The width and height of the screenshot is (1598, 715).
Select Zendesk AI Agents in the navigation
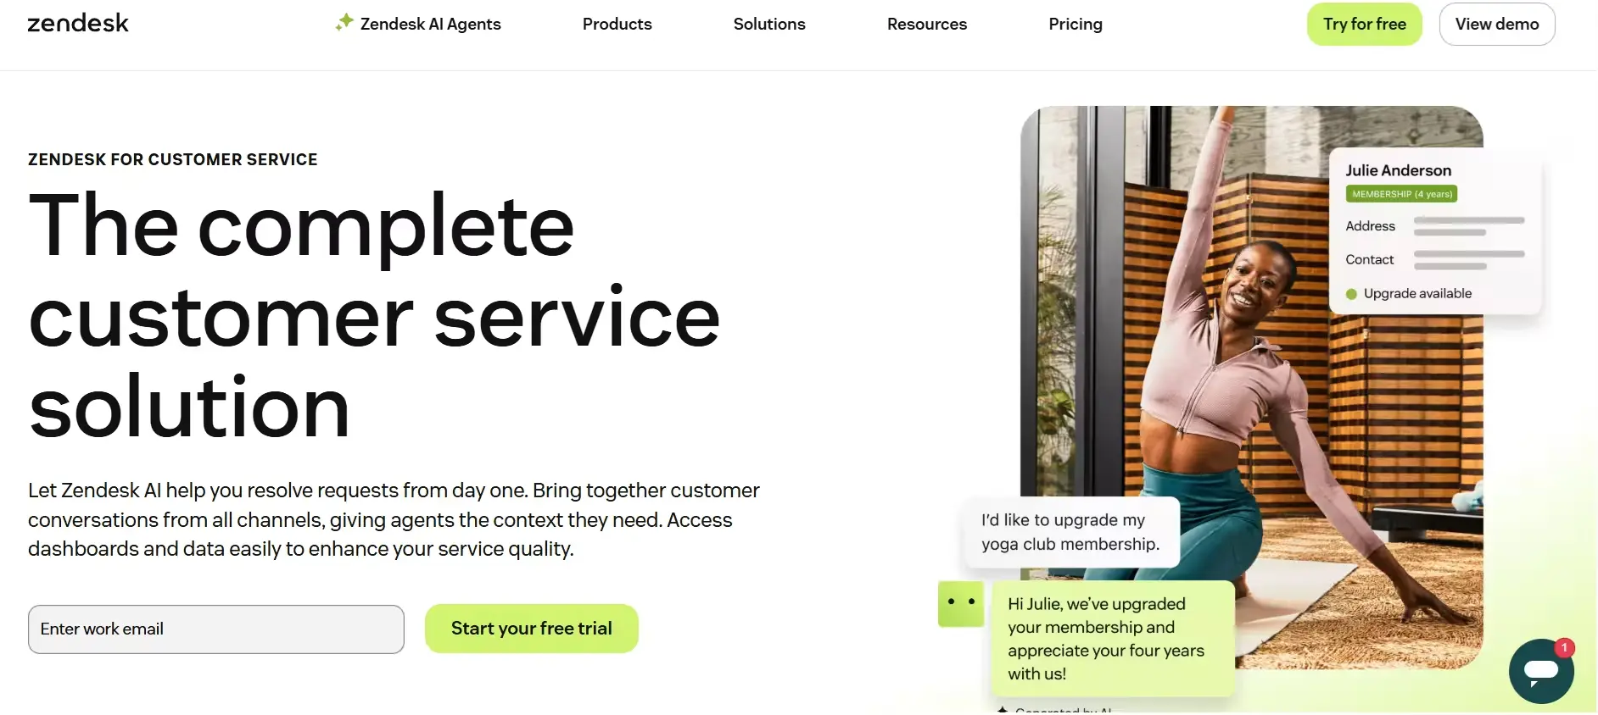[430, 24]
